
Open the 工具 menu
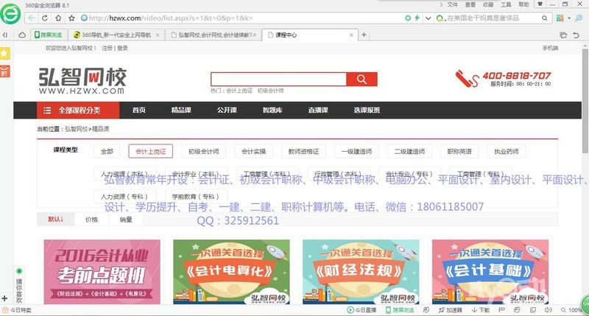[x=506, y=5]
